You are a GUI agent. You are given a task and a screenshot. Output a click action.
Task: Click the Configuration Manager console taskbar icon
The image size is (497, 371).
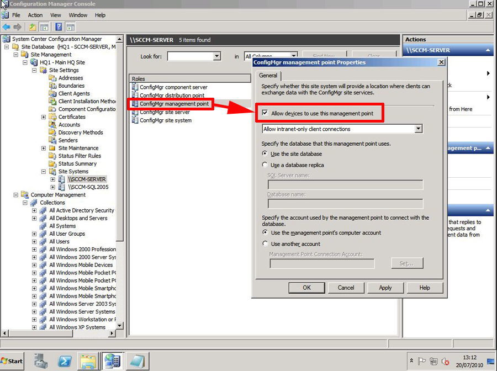tap(113, 361)
